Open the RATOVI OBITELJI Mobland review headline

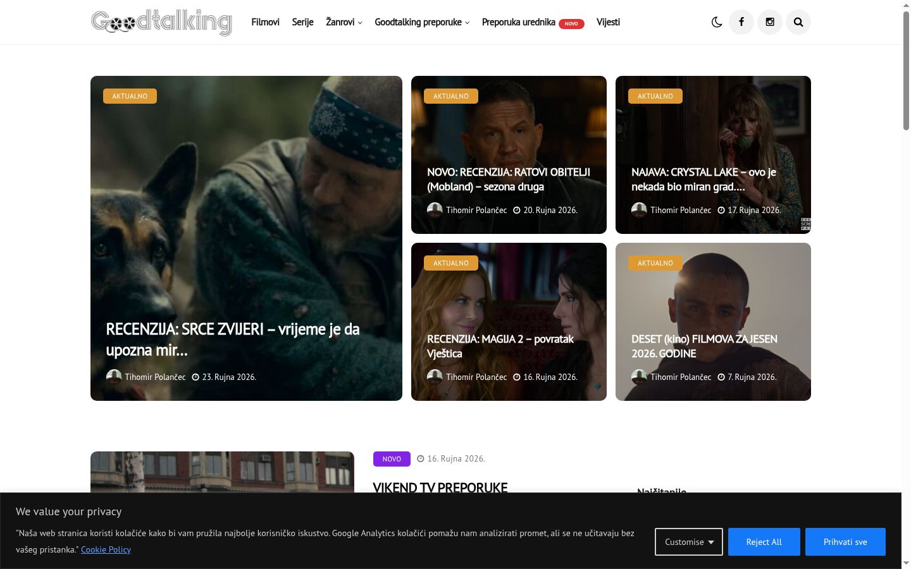[x=509, y=179]
